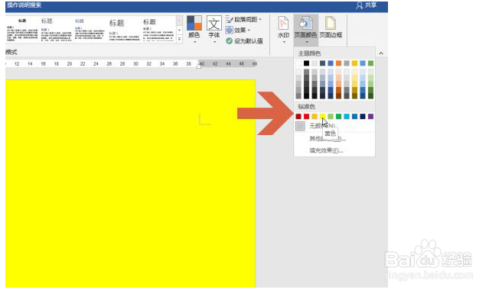The image size is (502, 293).
Task: Choose blue standard color
Action: pyautogui.click(x=354, y=117)
